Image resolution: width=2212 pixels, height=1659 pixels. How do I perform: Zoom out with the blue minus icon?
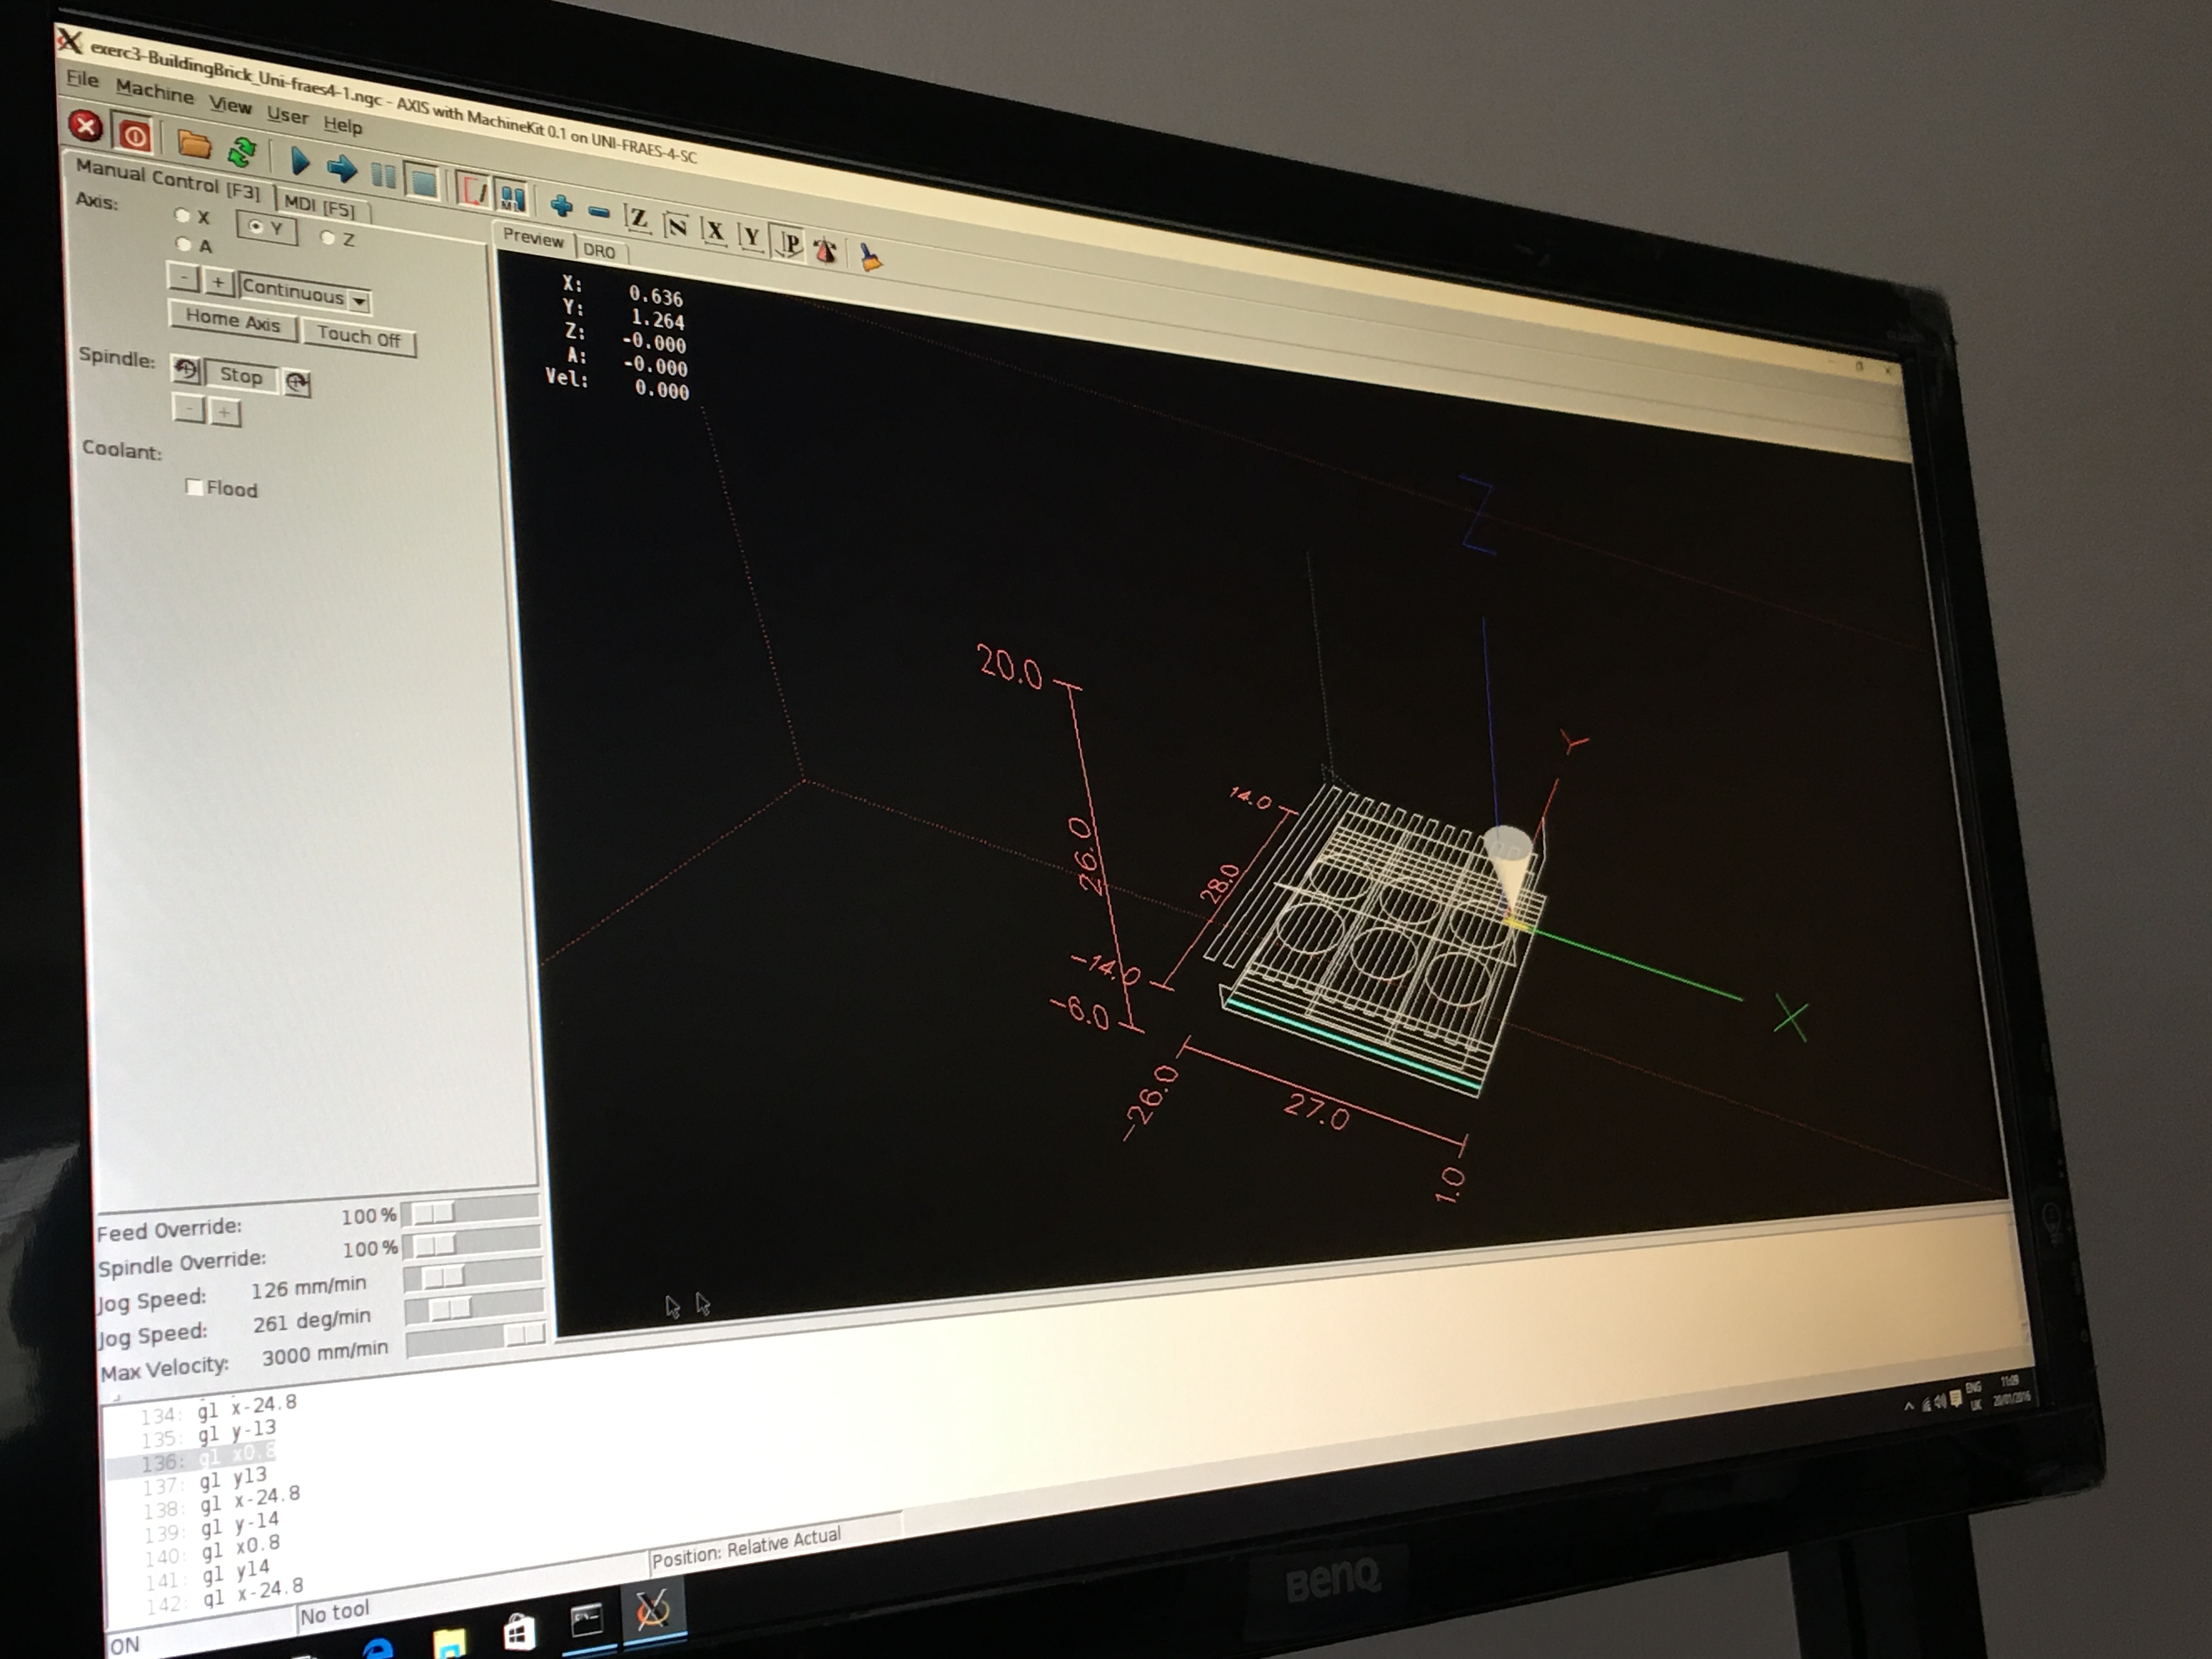click(x=598, y=211)
